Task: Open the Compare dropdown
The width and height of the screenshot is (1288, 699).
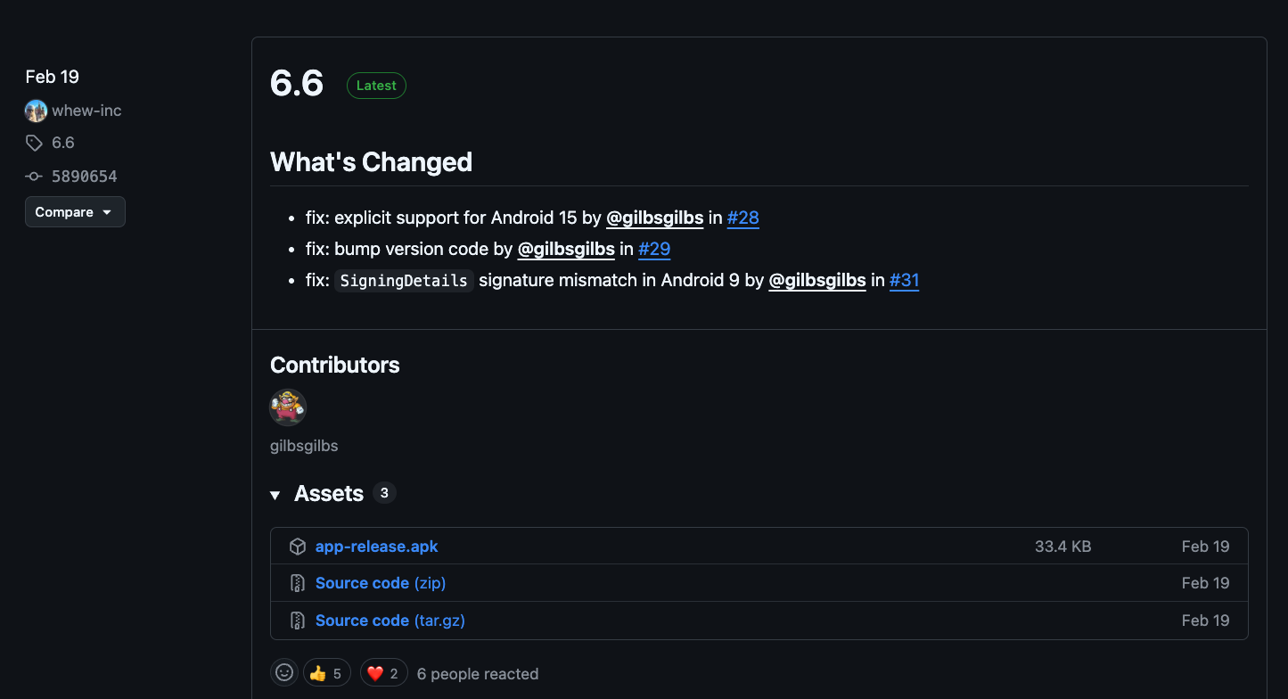Action: coord(75,212)
